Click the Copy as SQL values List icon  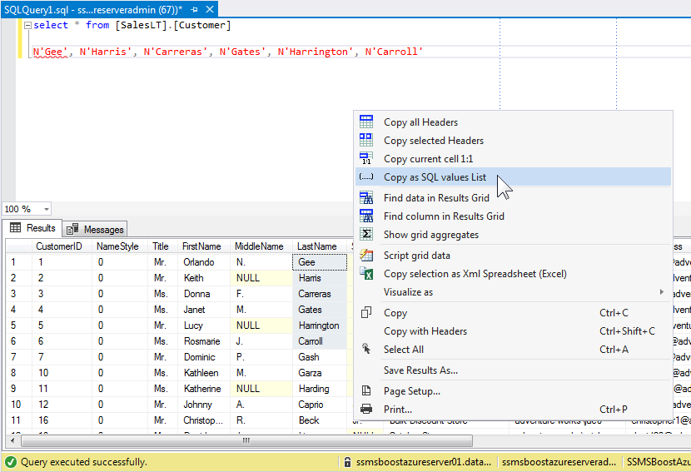(x=366, y=176)
